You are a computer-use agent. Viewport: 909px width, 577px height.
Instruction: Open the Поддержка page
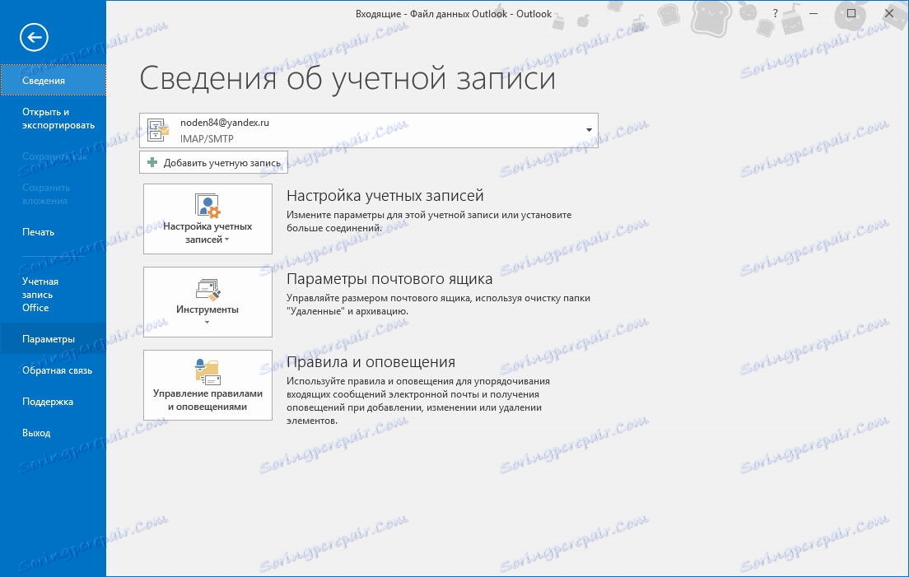click(x=53, y=402)
